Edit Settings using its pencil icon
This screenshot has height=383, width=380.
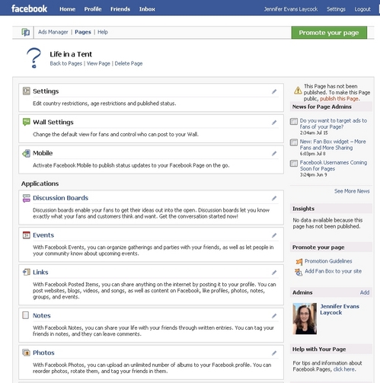(274, 91)
